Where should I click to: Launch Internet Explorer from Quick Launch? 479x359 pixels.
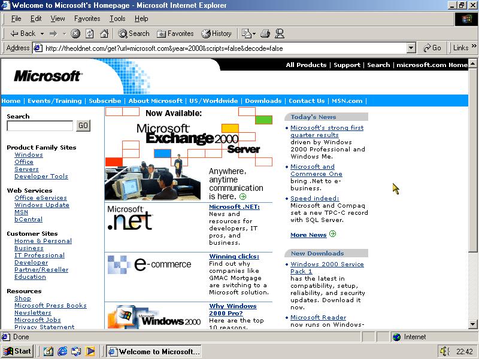pos(63,351)
